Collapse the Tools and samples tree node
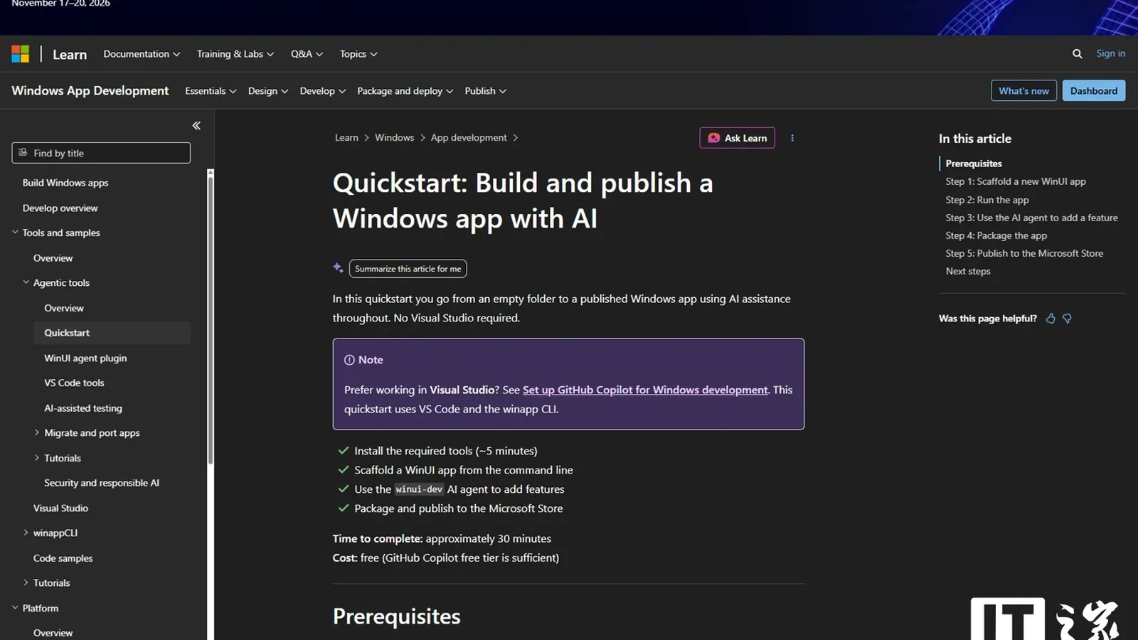 15,233
